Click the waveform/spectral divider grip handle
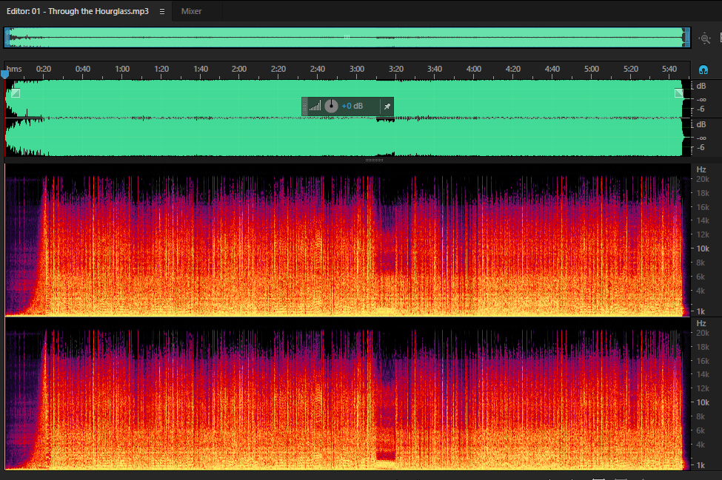 [x=374, y=160]
